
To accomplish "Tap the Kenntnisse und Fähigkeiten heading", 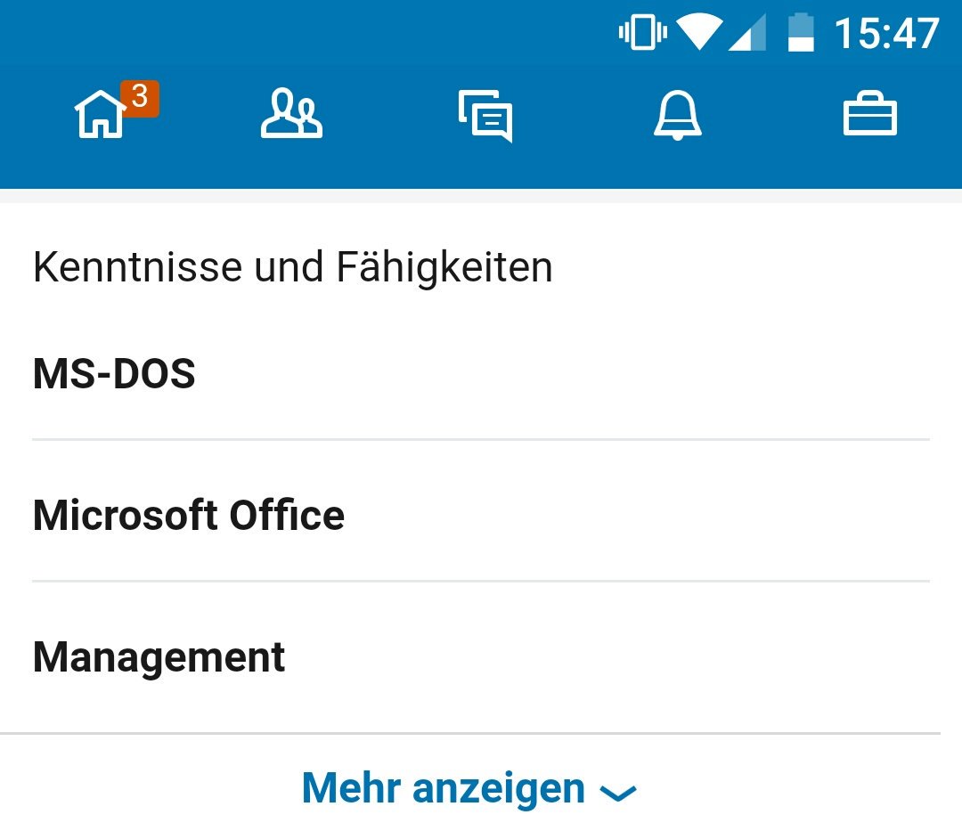I will (293, 267).
